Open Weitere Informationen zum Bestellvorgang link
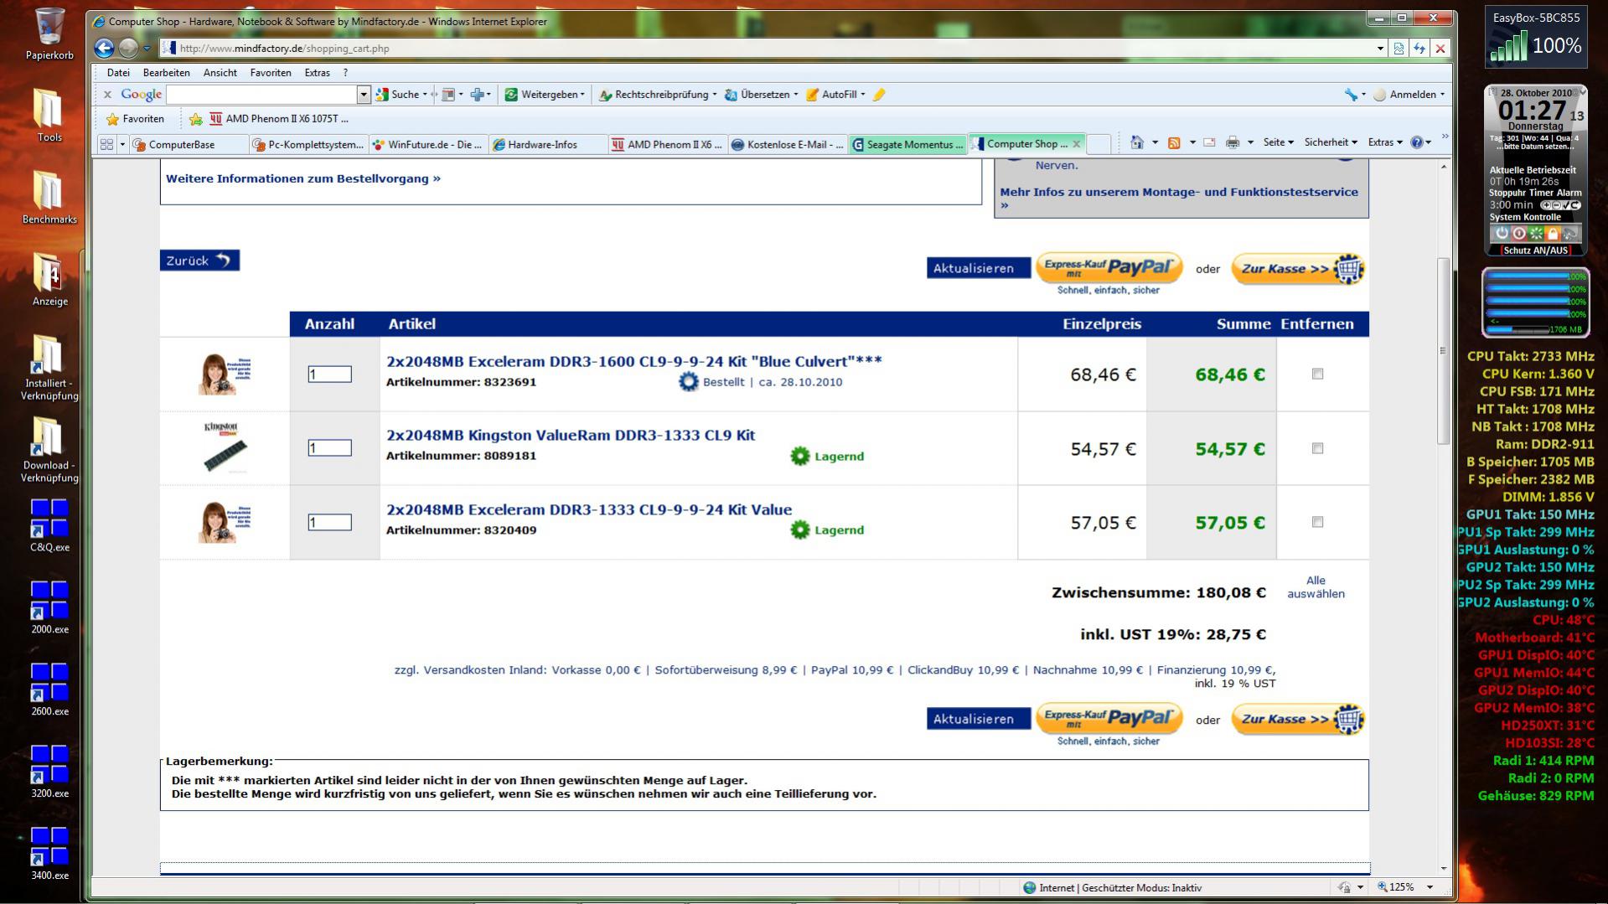This screenshot has height=904, width=1608. [303, 178]
